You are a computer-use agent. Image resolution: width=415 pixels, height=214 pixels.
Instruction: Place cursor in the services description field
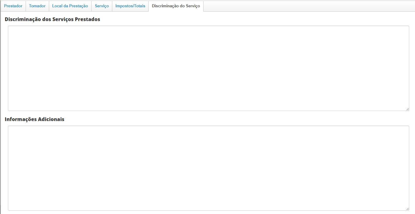208,68
